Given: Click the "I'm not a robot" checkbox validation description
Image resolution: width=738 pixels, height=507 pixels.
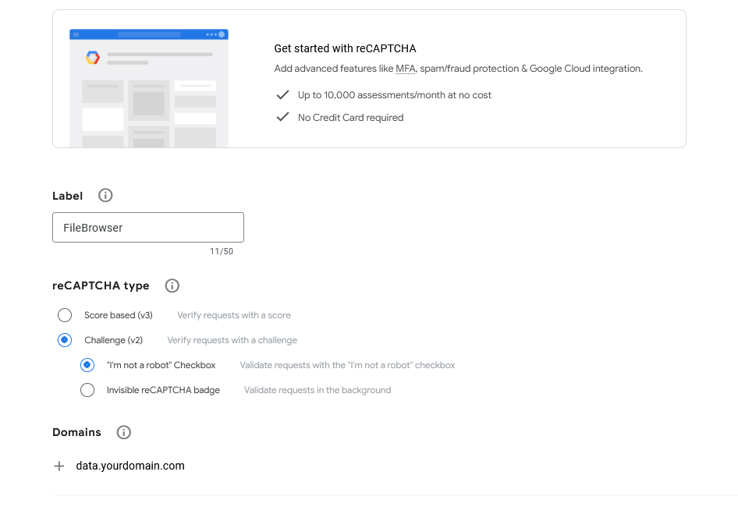Looking at the screenshot, I should coord(347,365).
